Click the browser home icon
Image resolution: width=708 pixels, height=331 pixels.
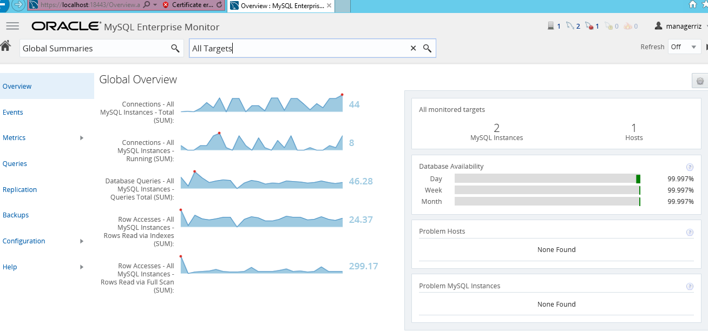pyautogui.click(x=693, y=5)
